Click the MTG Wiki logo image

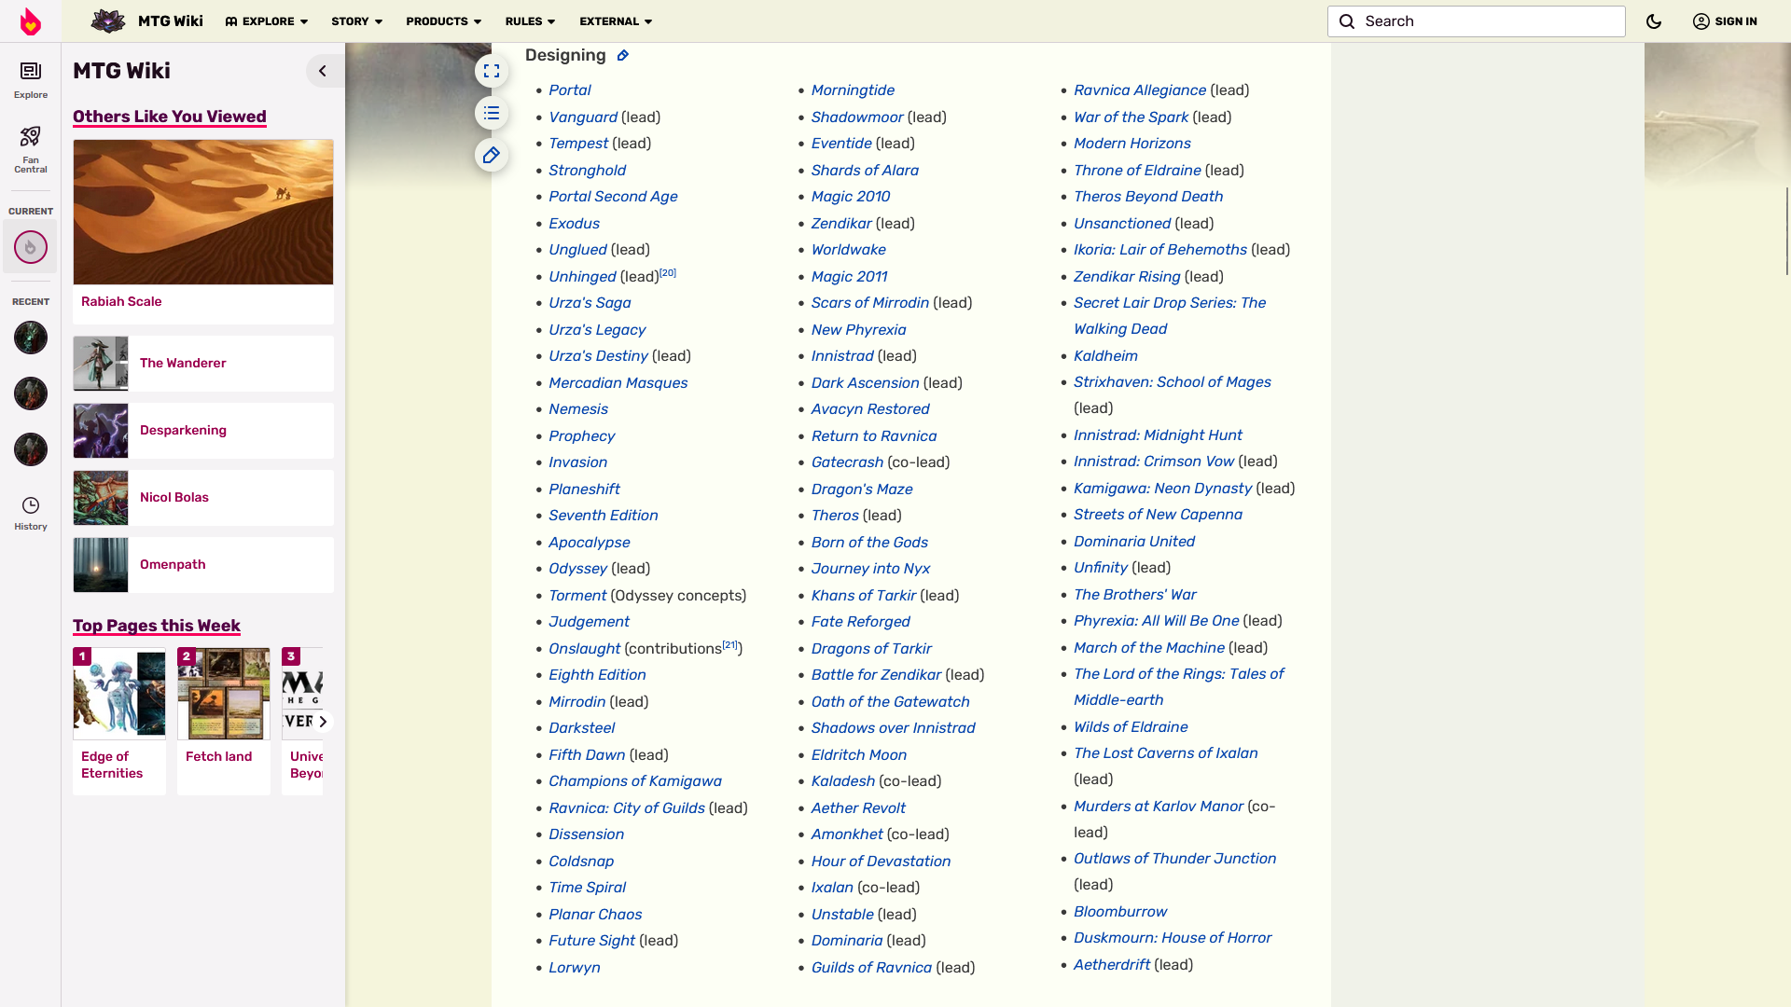108,21
